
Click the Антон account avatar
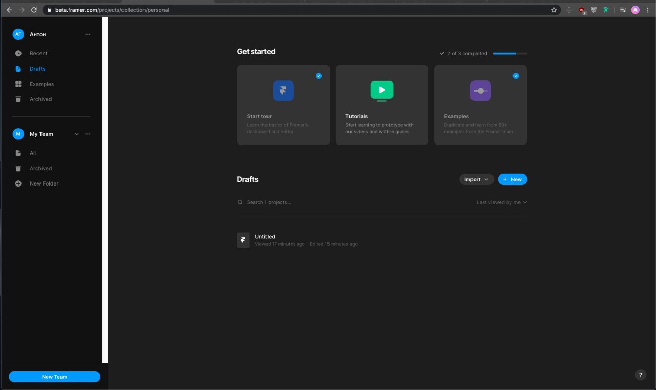tap(18, 34)
